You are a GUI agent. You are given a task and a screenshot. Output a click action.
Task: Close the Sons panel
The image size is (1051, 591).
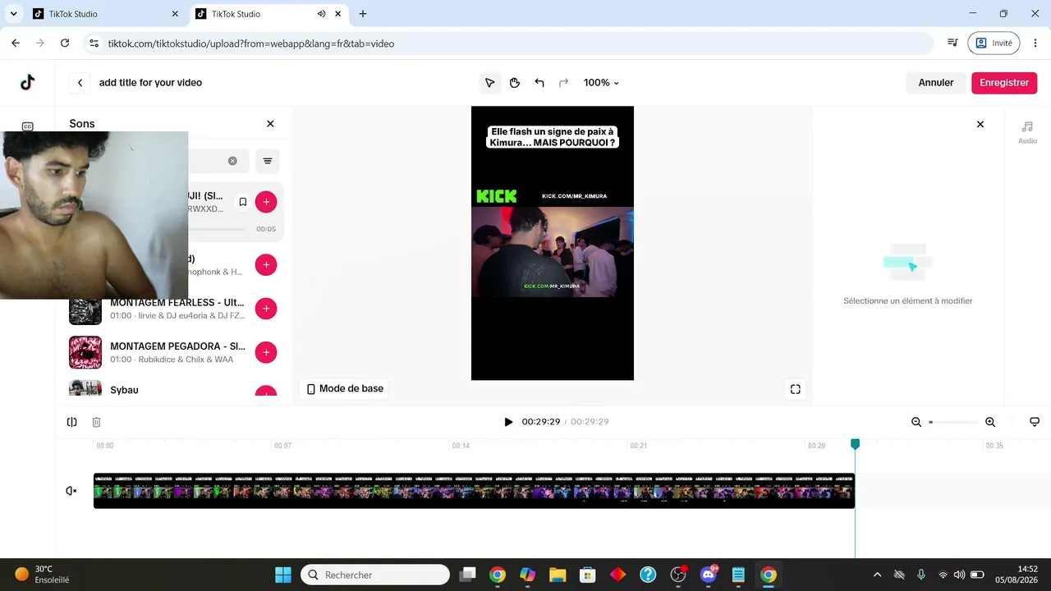pyautogui.click(x=270, y=124)
